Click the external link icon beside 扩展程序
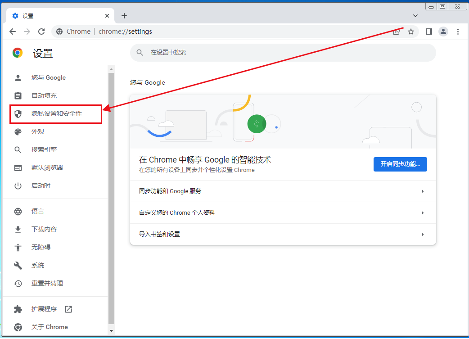Image resolution: width=469 pixels, height=339 pixels. 68,309
